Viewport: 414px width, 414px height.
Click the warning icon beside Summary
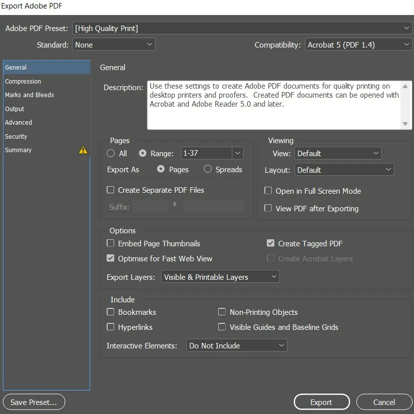click(83, 150)
